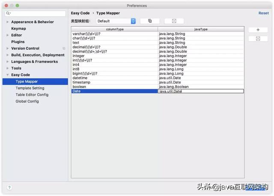Viewport: 274px width, 196px height.
Task: Select Plugins in the settings tree
Action: 18,42
